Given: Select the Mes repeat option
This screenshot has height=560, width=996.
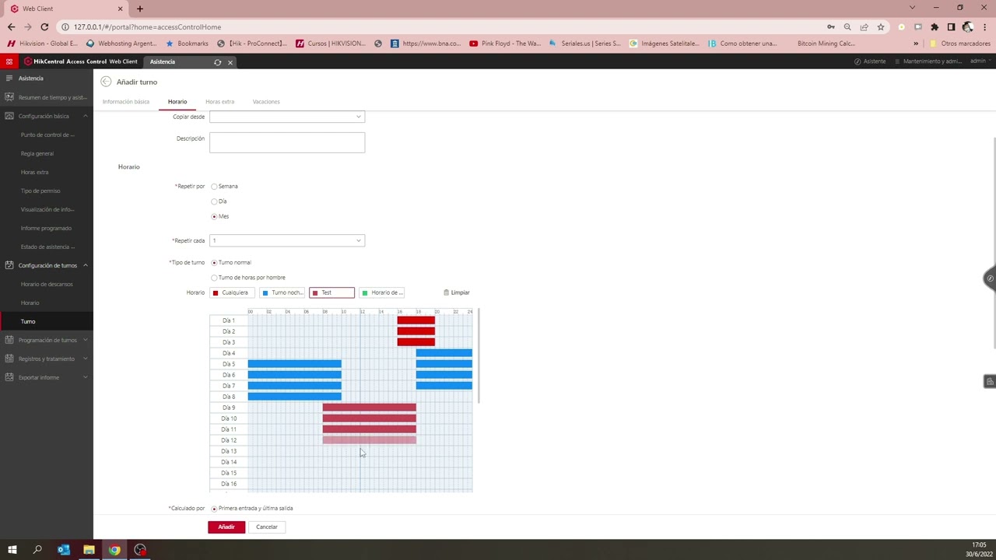Looking at the screenshot, I should 214,216.
